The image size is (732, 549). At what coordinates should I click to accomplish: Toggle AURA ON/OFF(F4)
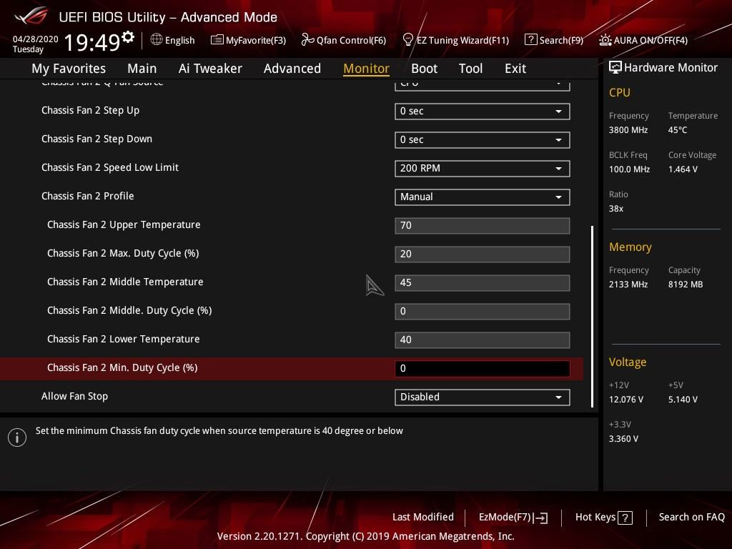[x=643, y=40]
